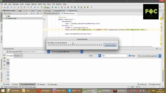Click the logcat search input field

115,56
